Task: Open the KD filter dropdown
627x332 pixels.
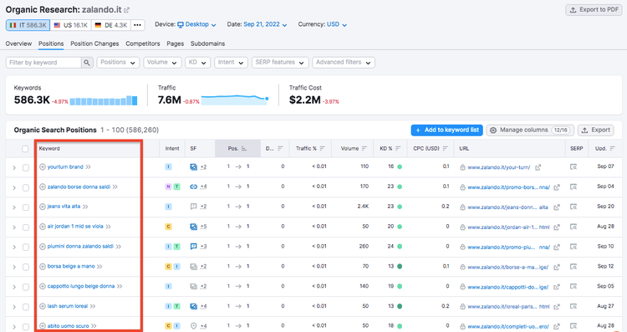Action: coord(197,63)
